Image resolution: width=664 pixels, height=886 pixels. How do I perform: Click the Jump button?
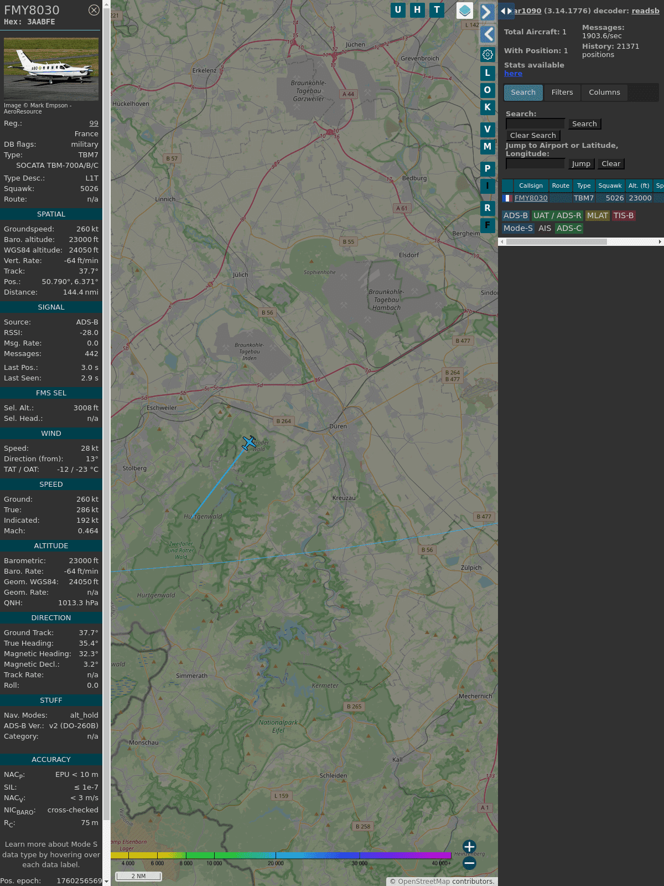point(581,164)
